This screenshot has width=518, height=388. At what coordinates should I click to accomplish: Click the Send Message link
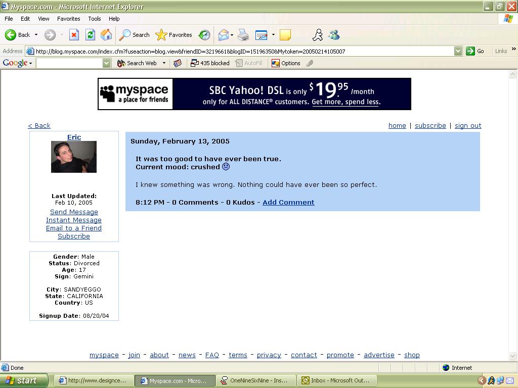coord(74,212)
